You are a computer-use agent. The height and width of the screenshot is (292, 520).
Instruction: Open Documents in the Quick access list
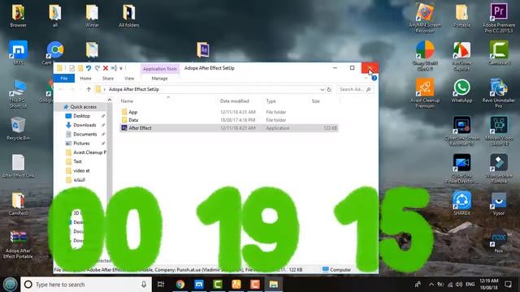point(84,134)
